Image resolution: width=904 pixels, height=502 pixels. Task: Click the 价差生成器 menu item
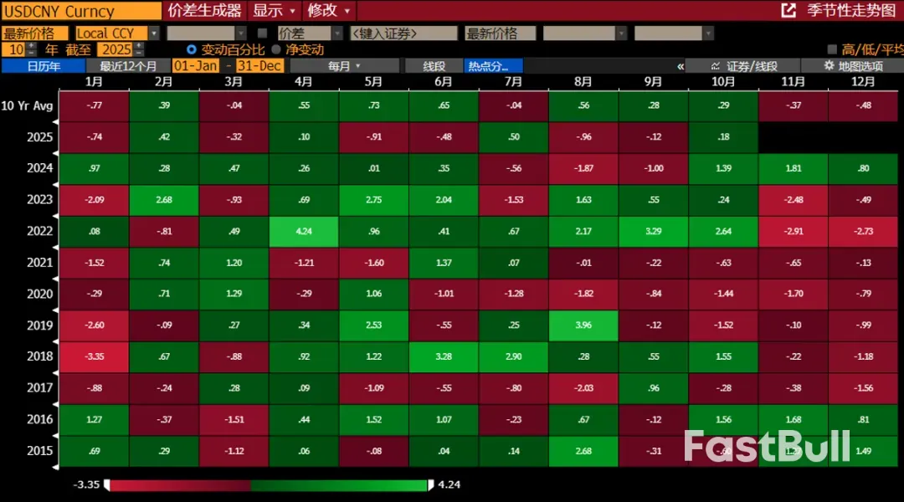click(x=204, y=11)
